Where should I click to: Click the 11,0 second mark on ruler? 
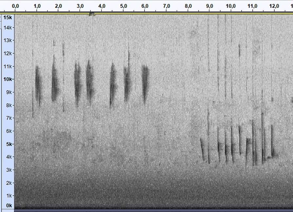(x=252, y=6)
